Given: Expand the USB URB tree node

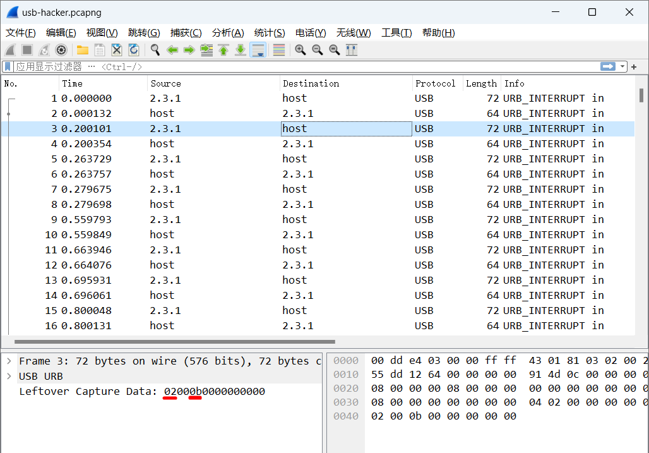Looking at the screenshot, I should click(x=9, y=376).
